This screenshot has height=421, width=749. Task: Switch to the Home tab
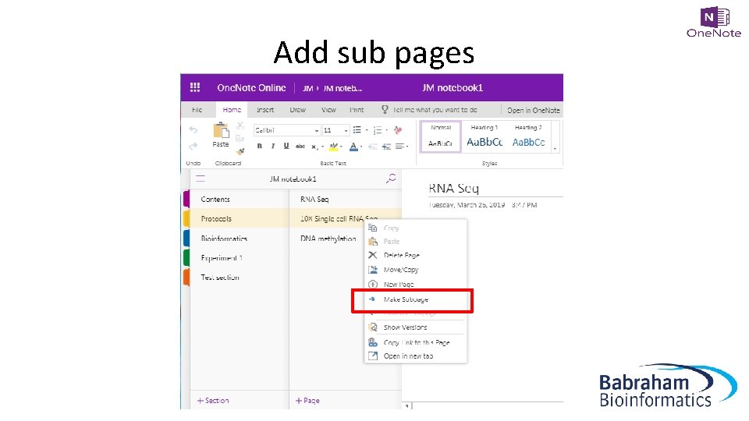(x=232, y=110)
